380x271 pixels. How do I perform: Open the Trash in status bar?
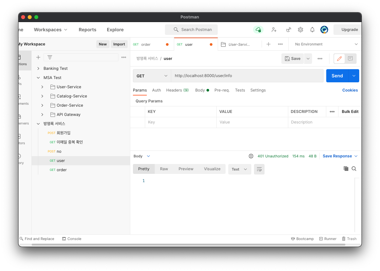[x=349, y=239]
